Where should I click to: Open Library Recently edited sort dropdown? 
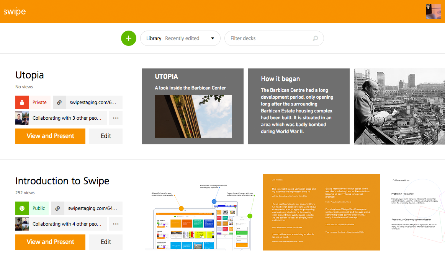180,38
